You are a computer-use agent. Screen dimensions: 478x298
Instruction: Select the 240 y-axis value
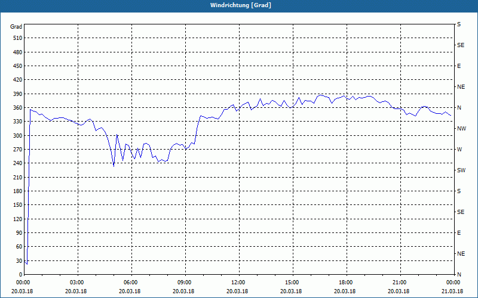[x=18, y=163]
